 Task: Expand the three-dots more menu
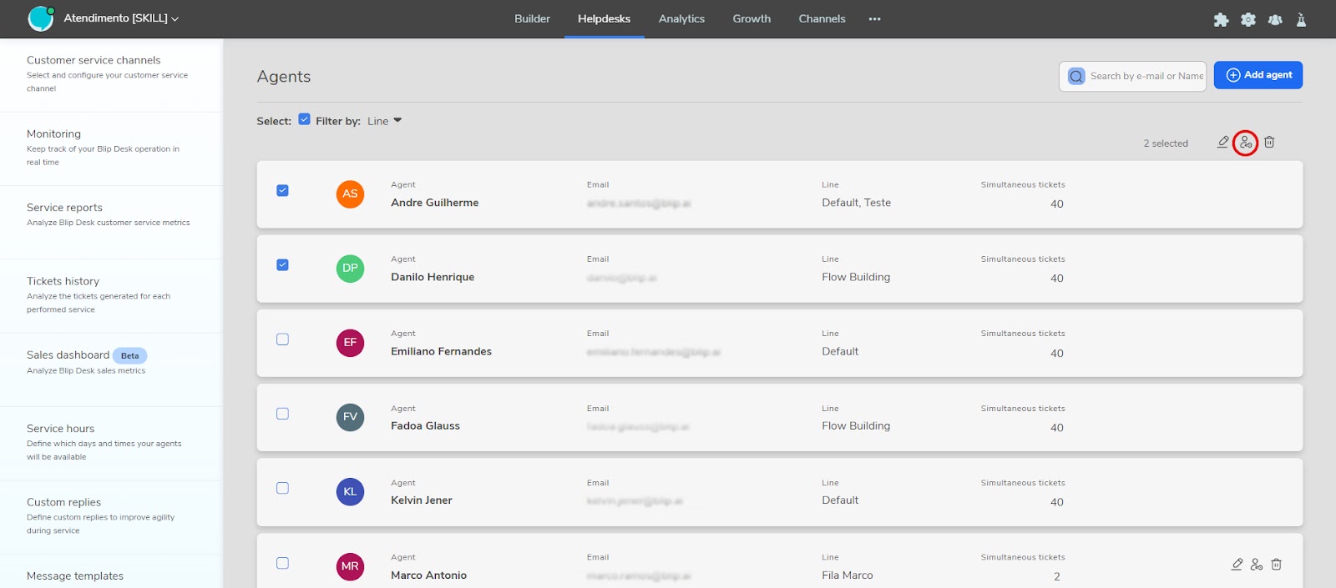(x=874, y=19)
